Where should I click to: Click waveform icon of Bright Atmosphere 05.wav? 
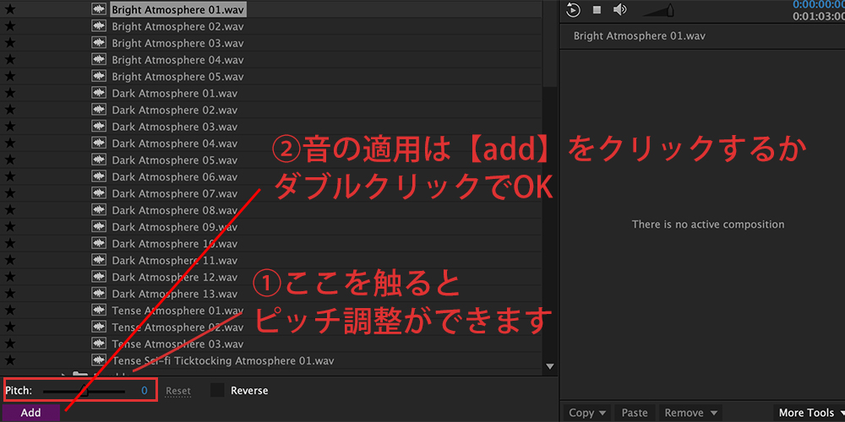(x=99, y=76)
